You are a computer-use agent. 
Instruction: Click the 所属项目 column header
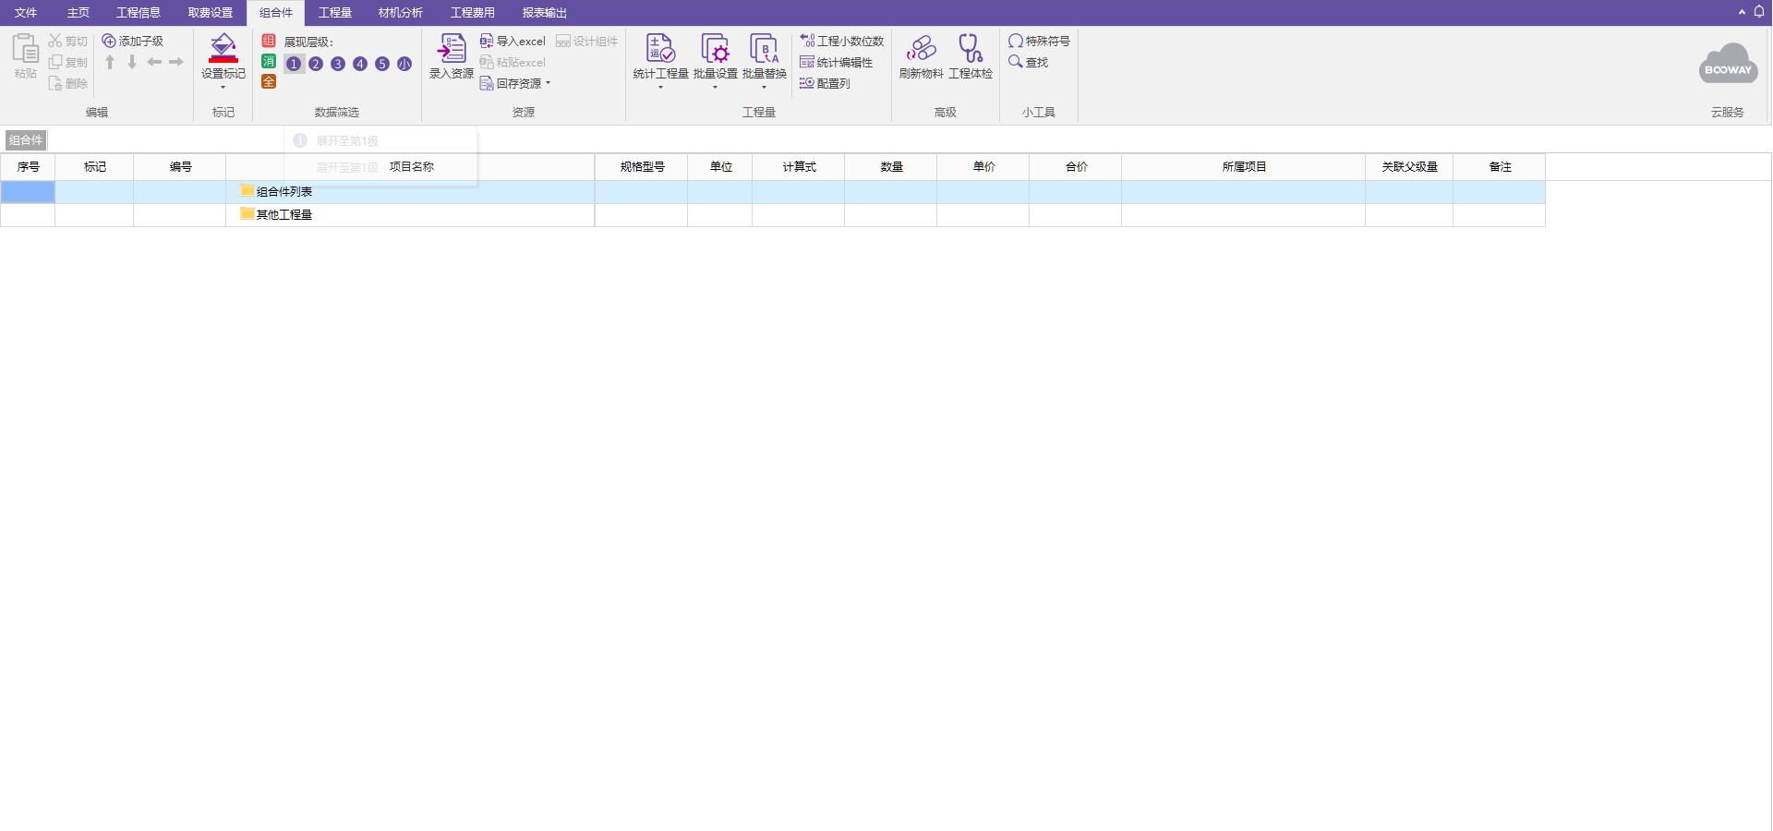coord(1244,167)
